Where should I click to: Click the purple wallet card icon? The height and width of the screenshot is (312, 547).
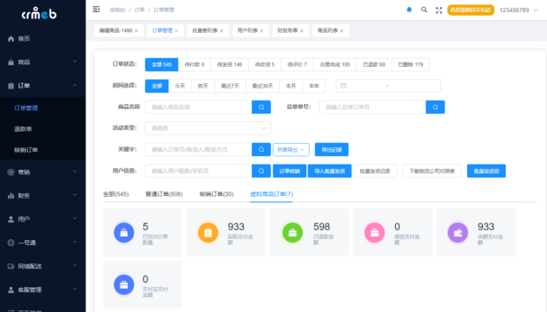coord(458,232)
